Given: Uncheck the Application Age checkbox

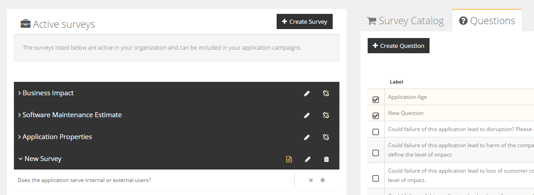Looking at the screenshot, I should [376, 100].
